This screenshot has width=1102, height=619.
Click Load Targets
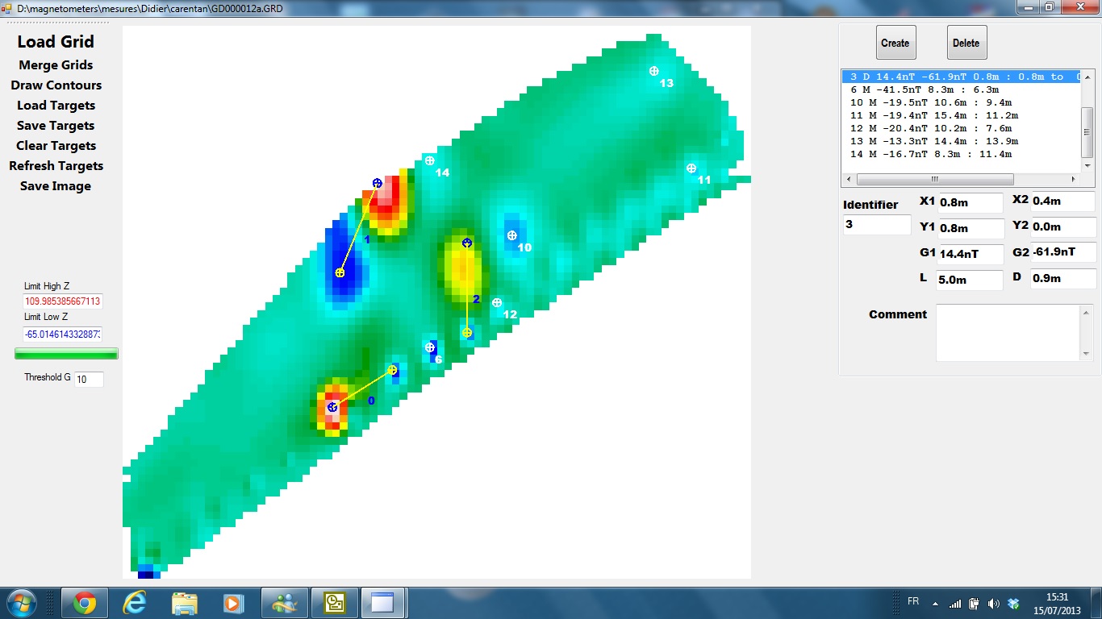pos(56,106)
